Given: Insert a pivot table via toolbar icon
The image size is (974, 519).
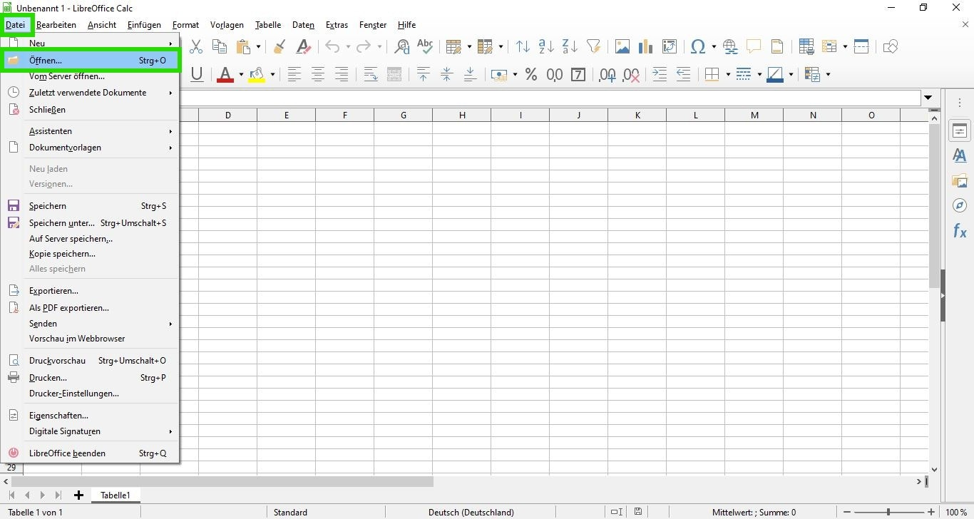Looking at the screenshot, I should pyautogui.click(x=670, y=46).
